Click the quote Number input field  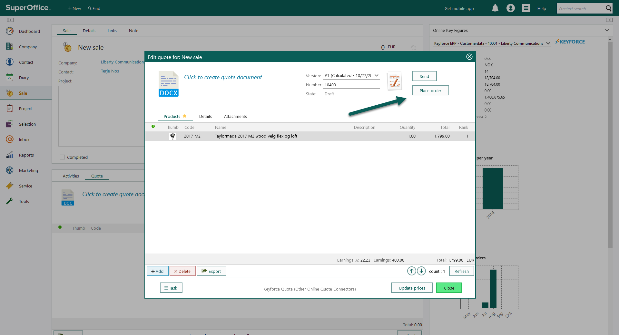point(351,85)
